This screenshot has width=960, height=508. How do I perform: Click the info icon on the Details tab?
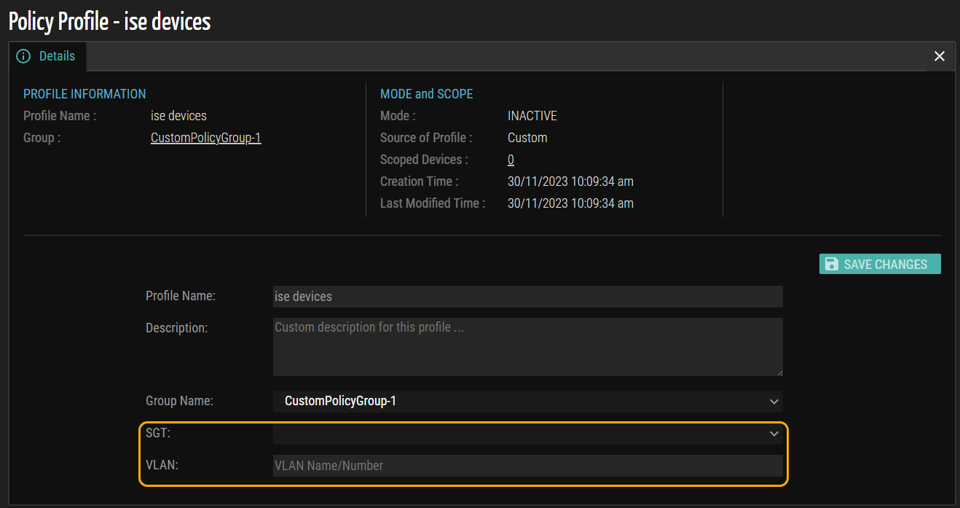click(23, 56)
